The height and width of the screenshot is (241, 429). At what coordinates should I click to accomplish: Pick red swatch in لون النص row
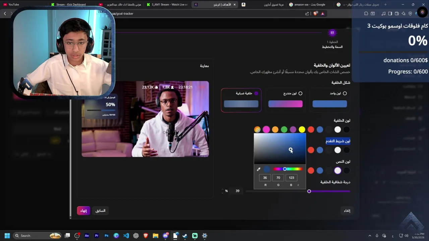coord(311,171)
